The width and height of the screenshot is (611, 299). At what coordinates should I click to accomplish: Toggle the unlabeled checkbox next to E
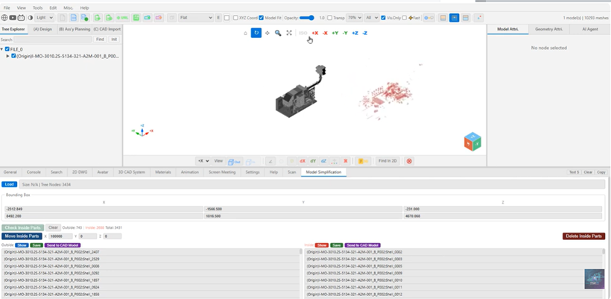tap(227, 18)
